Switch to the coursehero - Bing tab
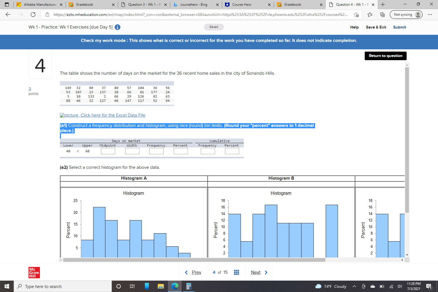Viewport: 438px width, 292px height. point(196,5)
